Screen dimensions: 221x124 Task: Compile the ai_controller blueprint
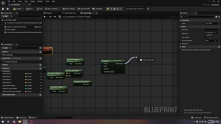17,9
